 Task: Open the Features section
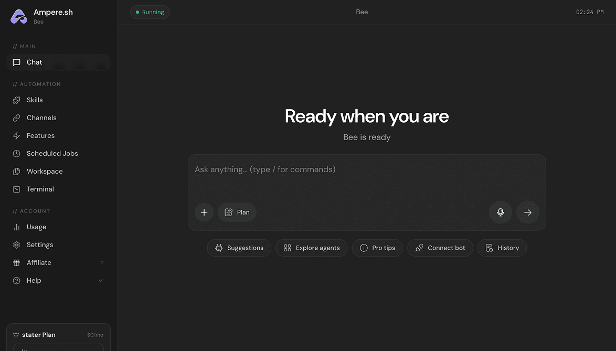(x=40, y=136)
